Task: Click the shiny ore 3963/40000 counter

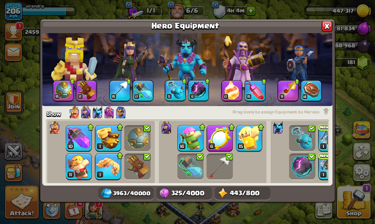Action: [125, 193]
